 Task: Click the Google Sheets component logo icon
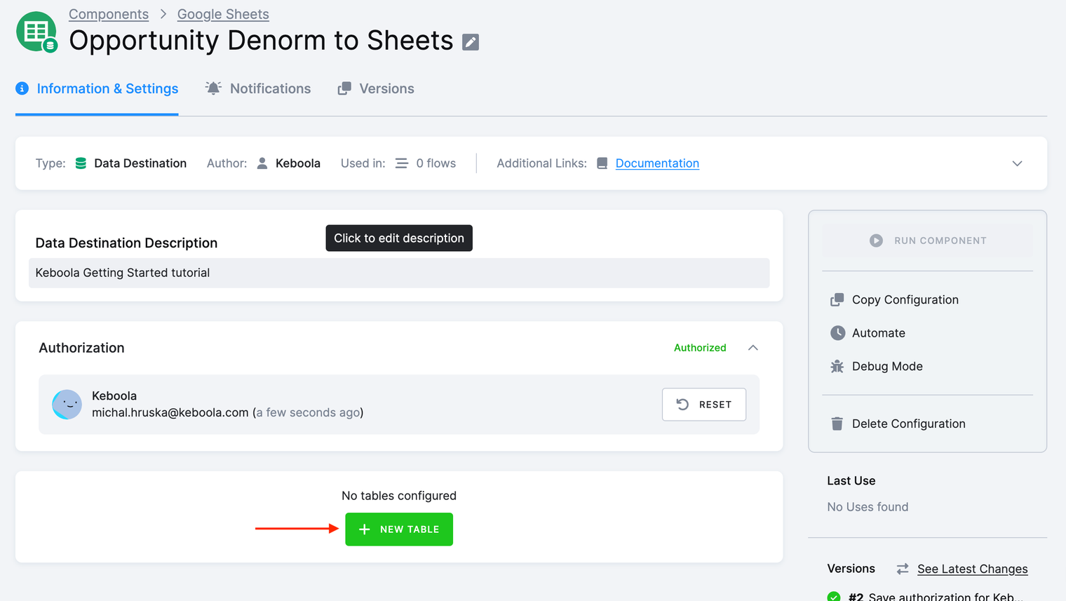pyautogui.click(x=36, y=32)
